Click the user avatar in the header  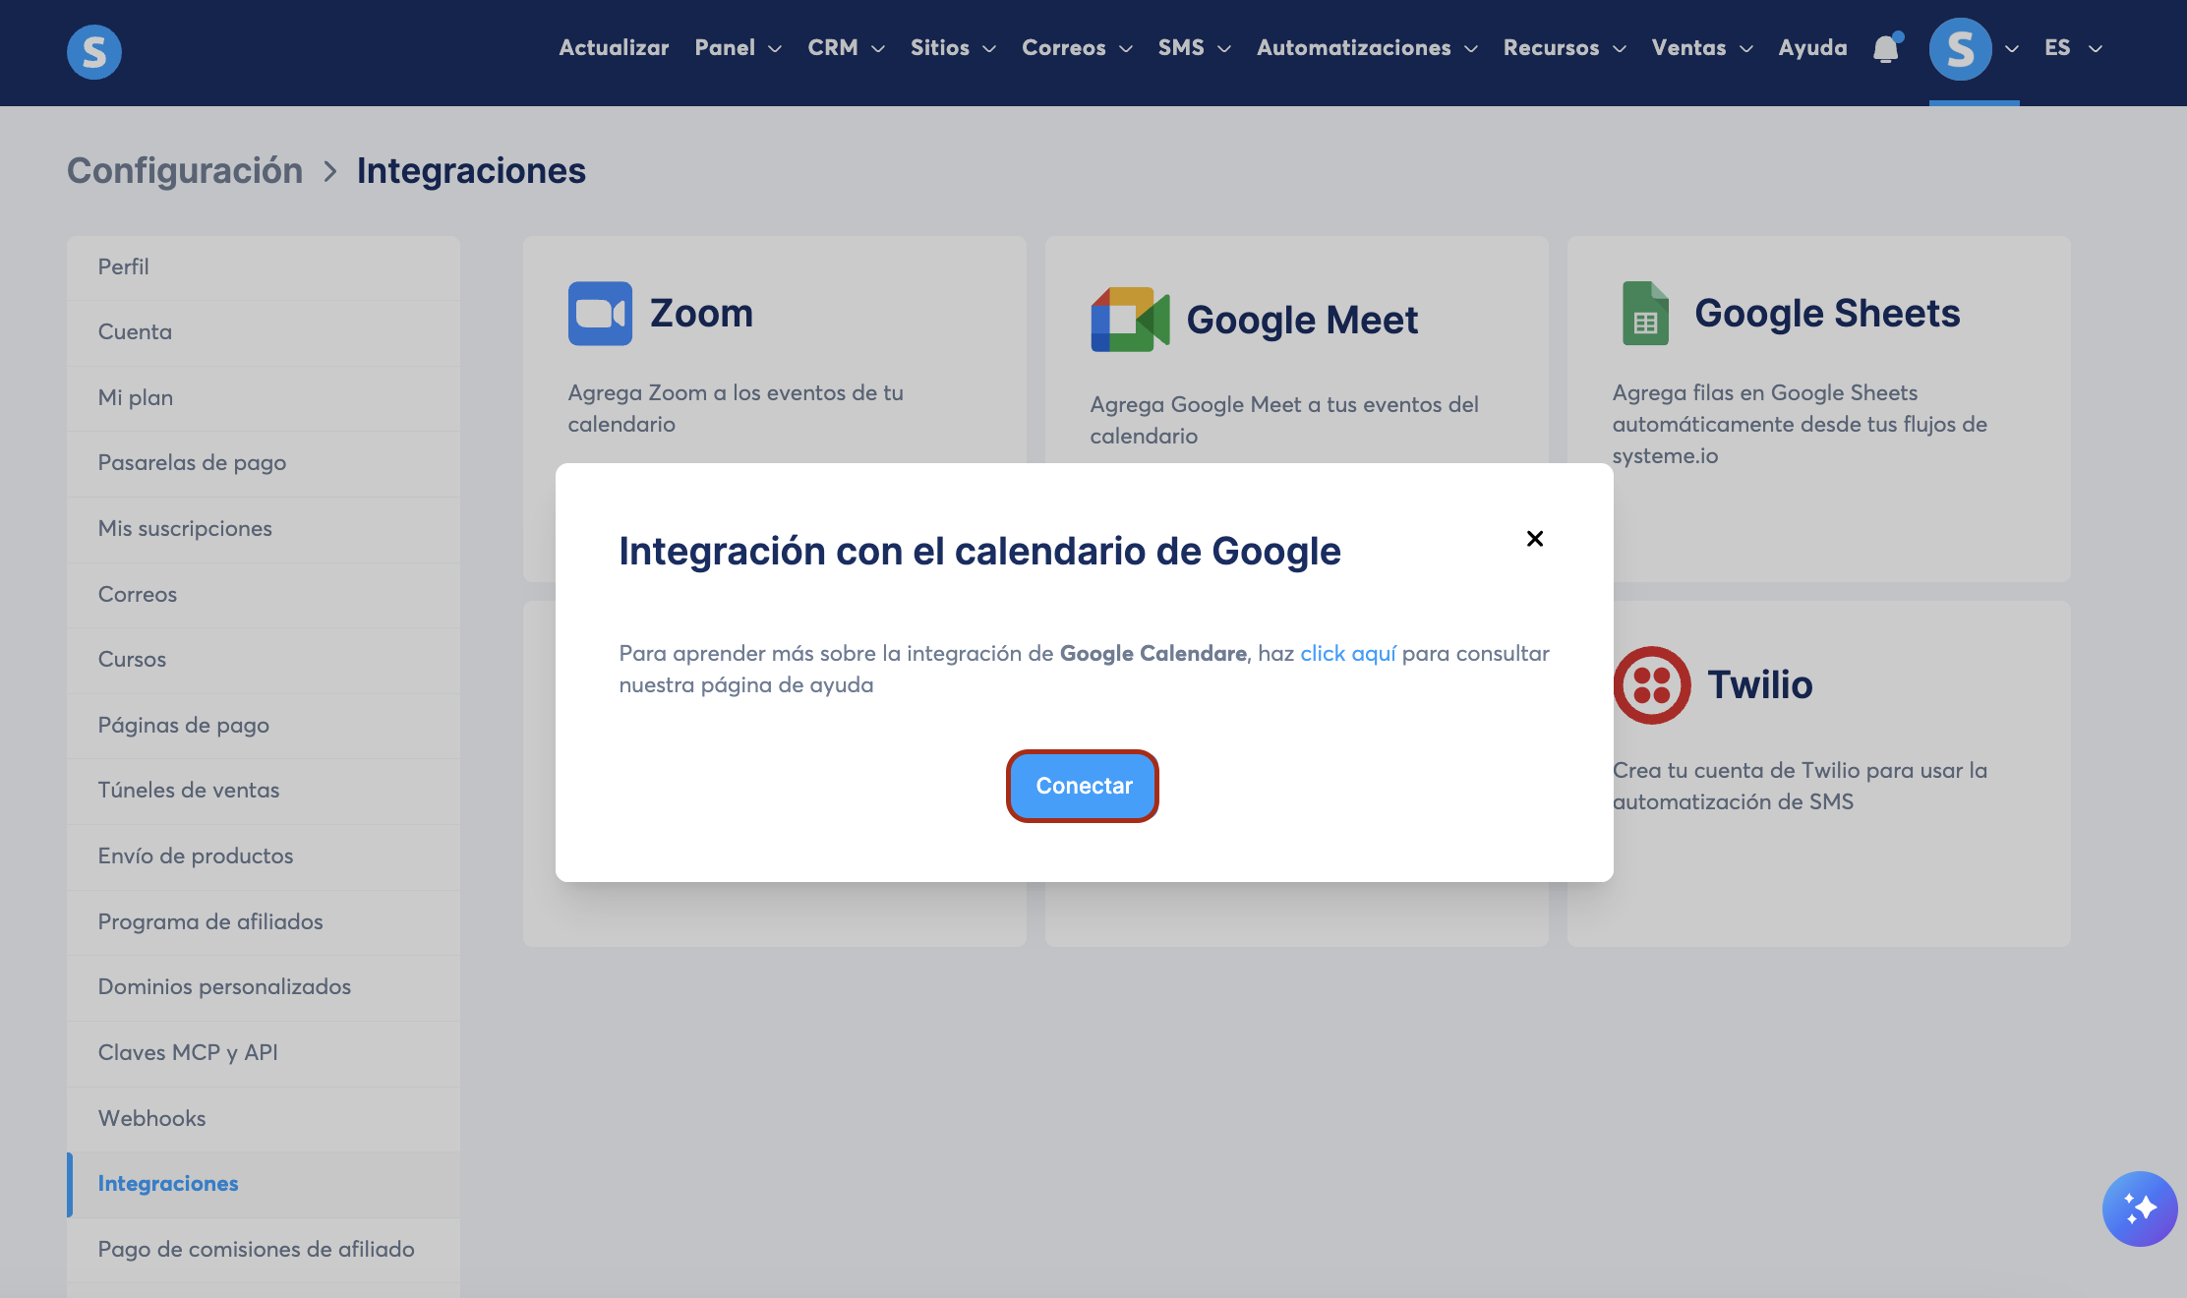pos(1960,49)
